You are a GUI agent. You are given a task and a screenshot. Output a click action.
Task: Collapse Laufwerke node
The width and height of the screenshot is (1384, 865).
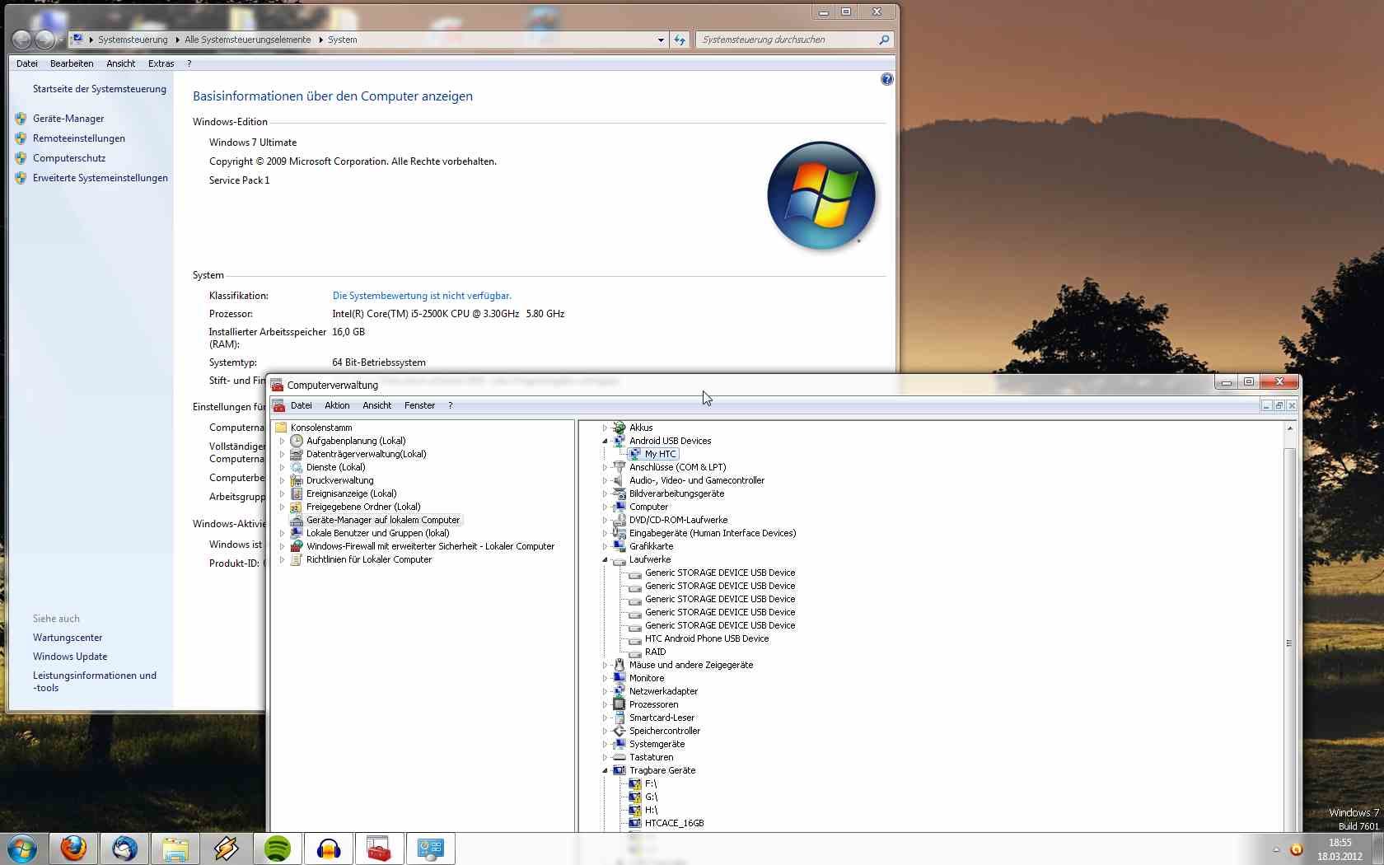point(605,559)
